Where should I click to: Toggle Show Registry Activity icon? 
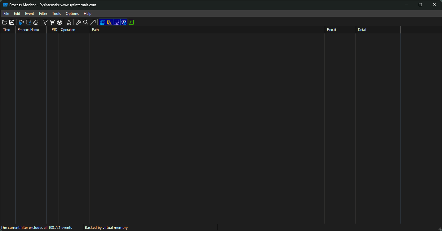click(102, 22)
